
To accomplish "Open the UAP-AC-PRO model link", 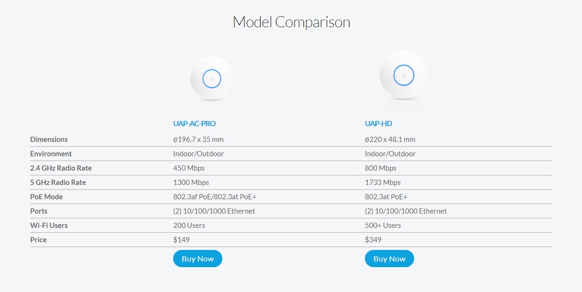I will 194,123.
